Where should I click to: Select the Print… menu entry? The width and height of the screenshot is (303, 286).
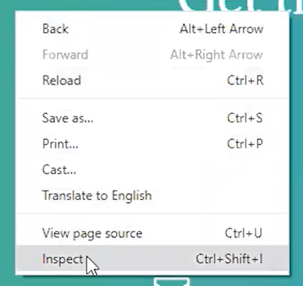point(153,144)
